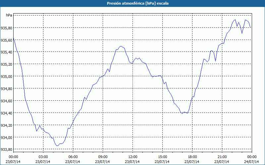
Task: Select the 934,80 pressure axis label
Action: 6,89
